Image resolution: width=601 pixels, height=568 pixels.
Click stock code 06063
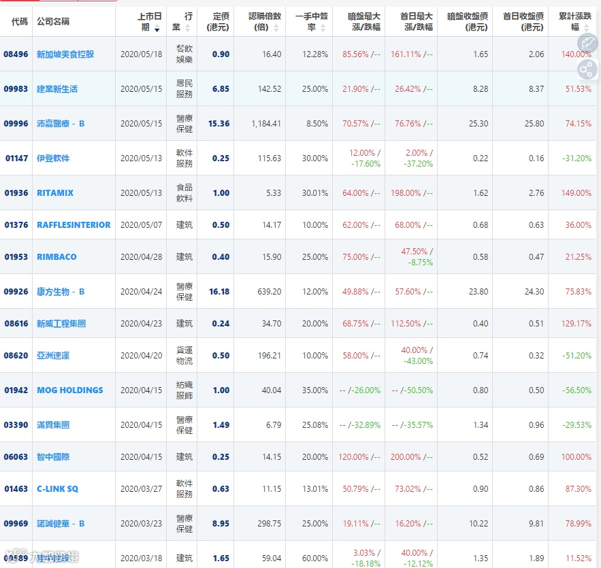(16, 457)
